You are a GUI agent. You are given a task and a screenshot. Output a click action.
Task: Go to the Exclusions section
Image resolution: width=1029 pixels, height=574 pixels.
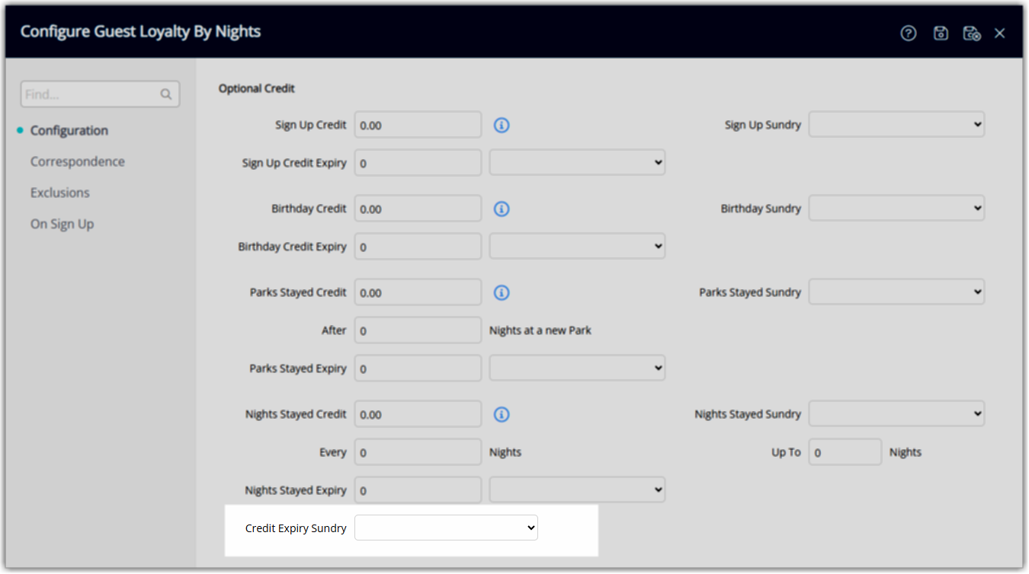[x=60, y=193]
